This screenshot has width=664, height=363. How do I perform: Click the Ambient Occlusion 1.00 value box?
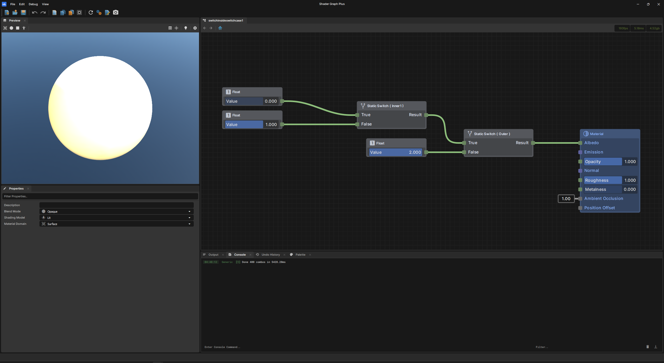click(x=566, y=199)
